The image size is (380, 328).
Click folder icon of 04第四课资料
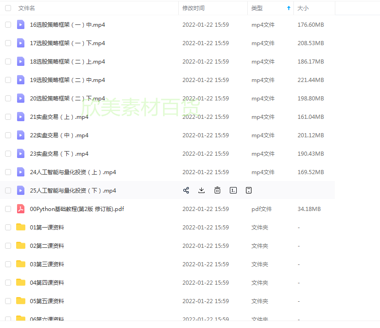21,282
